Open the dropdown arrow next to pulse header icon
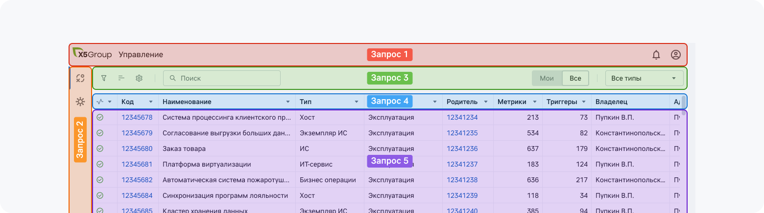Viewport: 764px width, 213px height. 110,102
